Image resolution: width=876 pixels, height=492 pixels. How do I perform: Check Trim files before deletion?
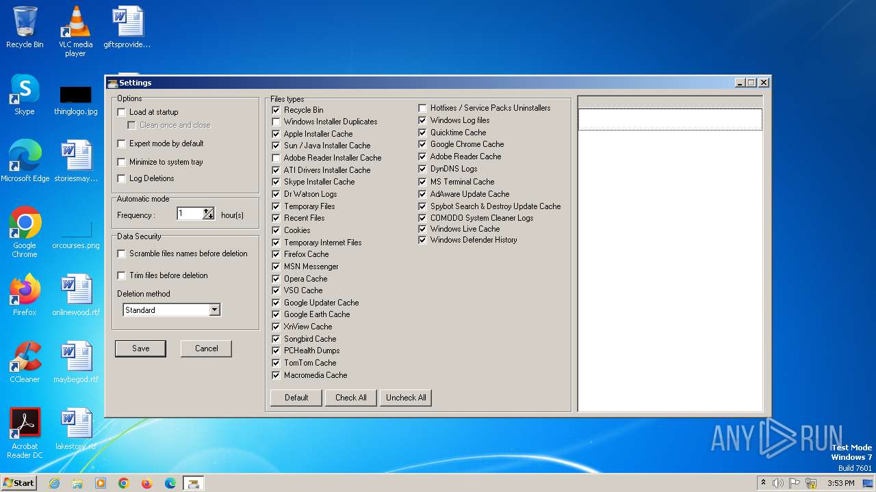(x=122, y=275)
